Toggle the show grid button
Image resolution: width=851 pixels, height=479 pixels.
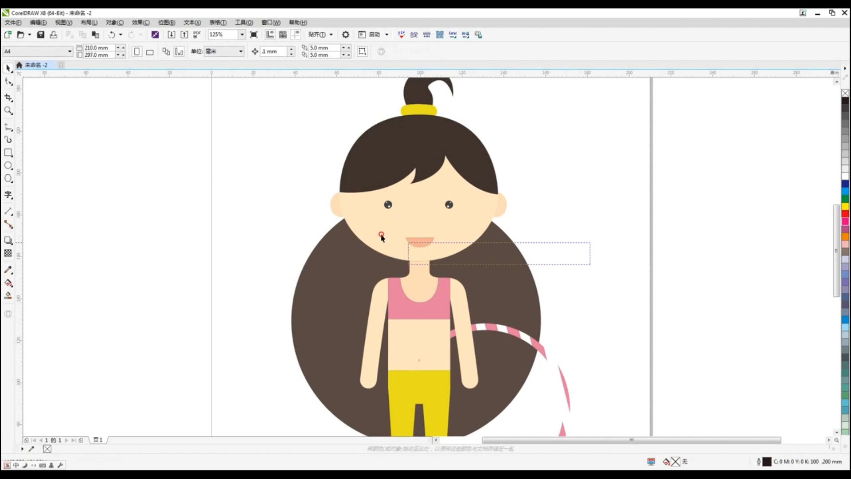[x=283, y=35]
